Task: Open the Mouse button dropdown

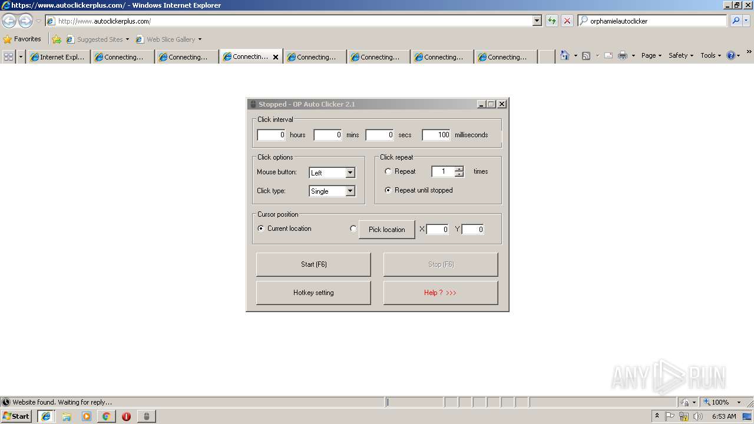Action: (350, 173)
